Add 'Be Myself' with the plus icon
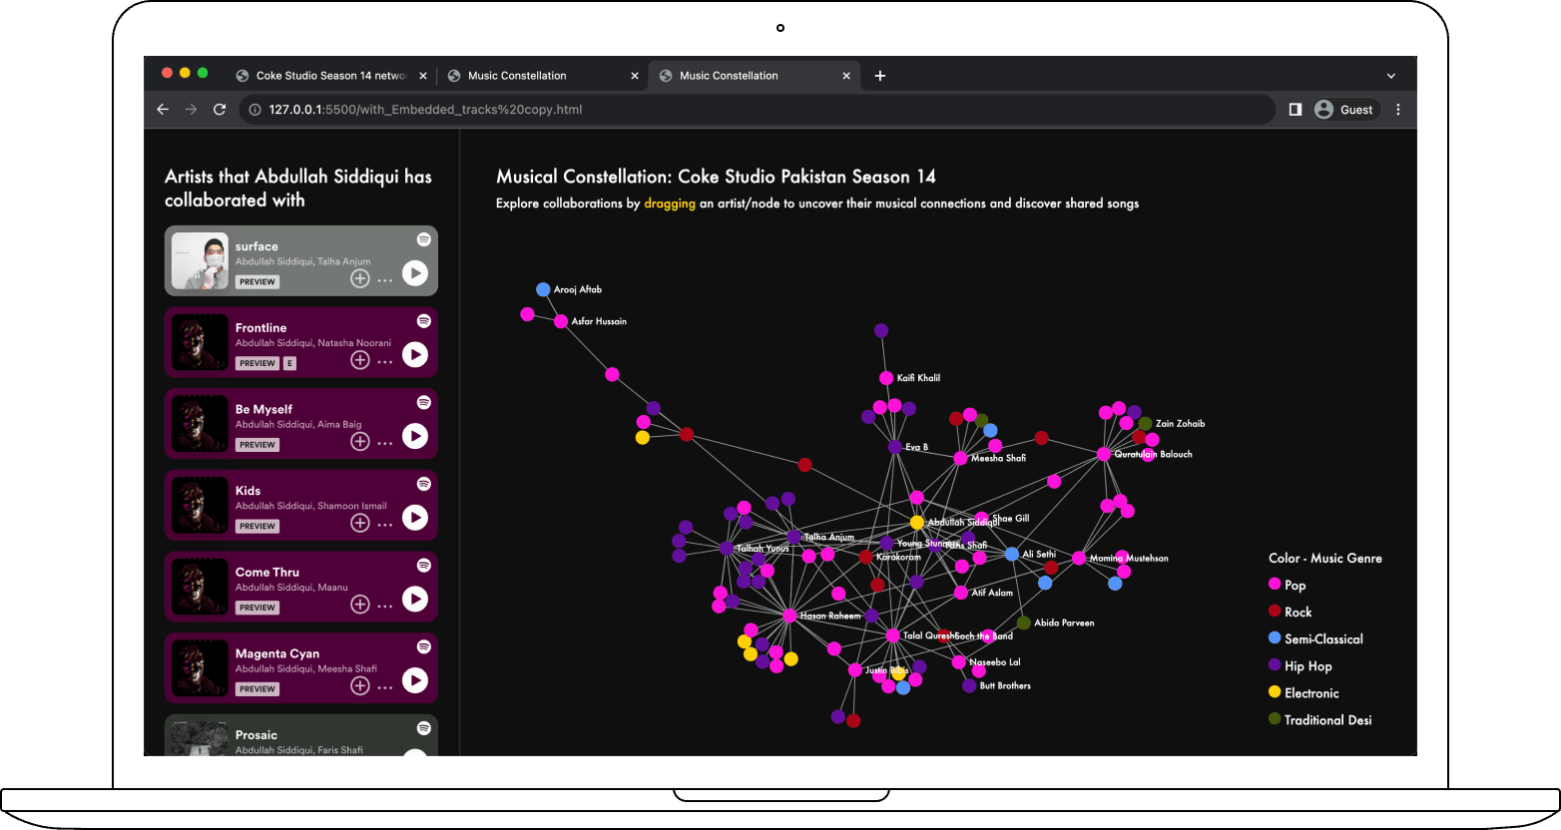Image resolution: width=1561 pixels, height=830 pixels. (x=360, y=442)
